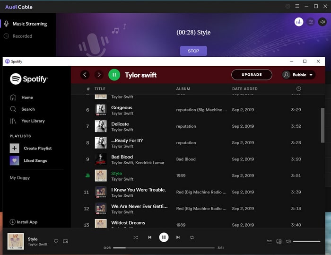
Task: Open AudiCable hamburger menu
Action: (x=297, y=7)
